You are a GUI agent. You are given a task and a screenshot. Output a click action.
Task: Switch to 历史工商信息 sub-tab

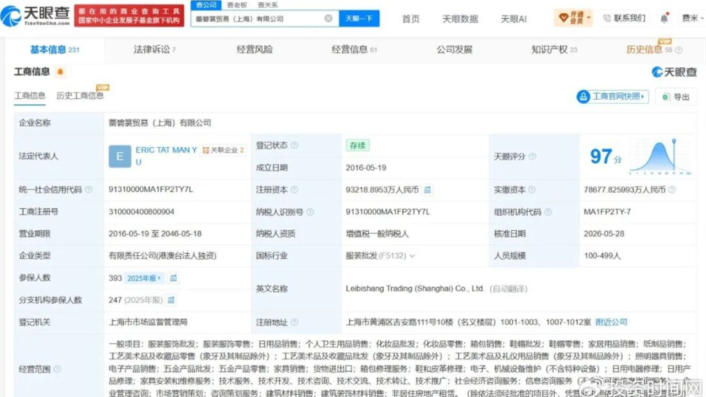coord(80,95)
